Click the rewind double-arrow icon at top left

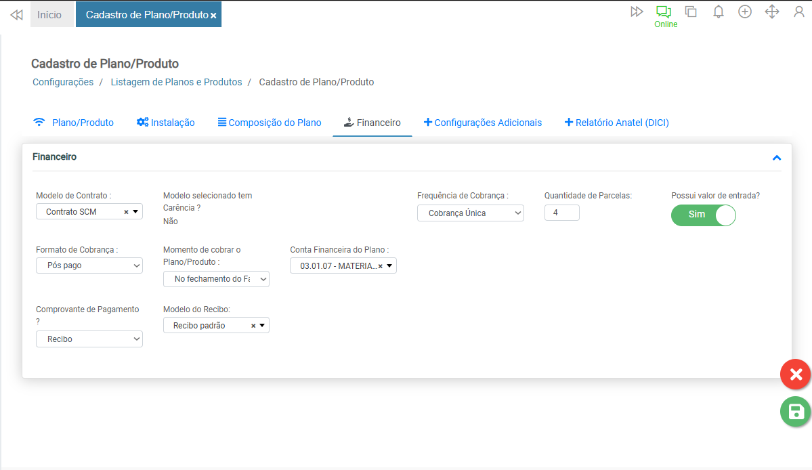pos(16,14)
